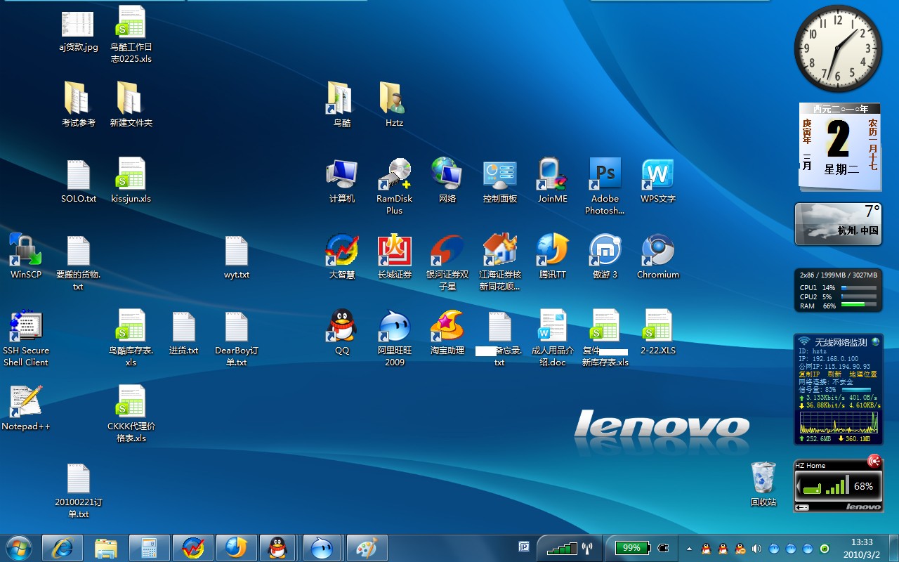Open the SSH Secure Shell Client shortcut
The height and width of the screenshot is (562, 899).
coord(26,326)
